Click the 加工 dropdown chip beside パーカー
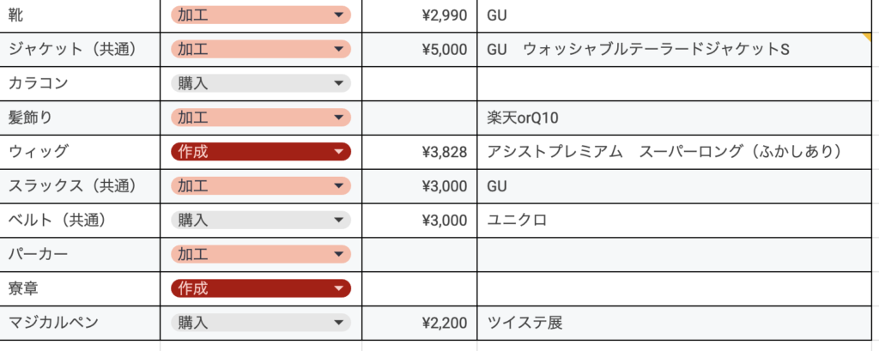This screenshot has height=351, width=879. coord(260,254)
